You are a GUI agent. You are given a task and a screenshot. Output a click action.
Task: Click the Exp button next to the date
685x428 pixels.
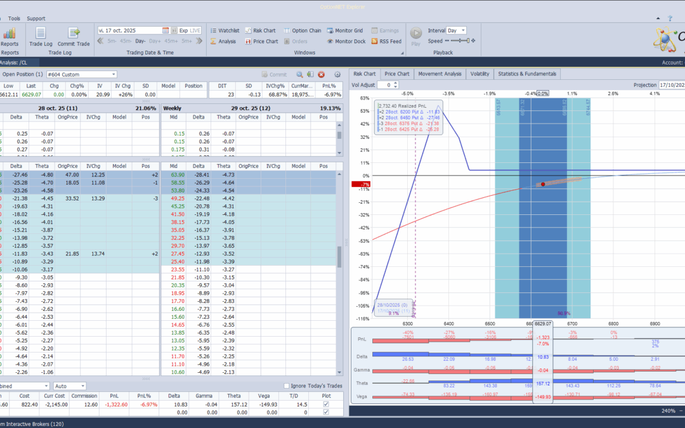click(183, 30)
